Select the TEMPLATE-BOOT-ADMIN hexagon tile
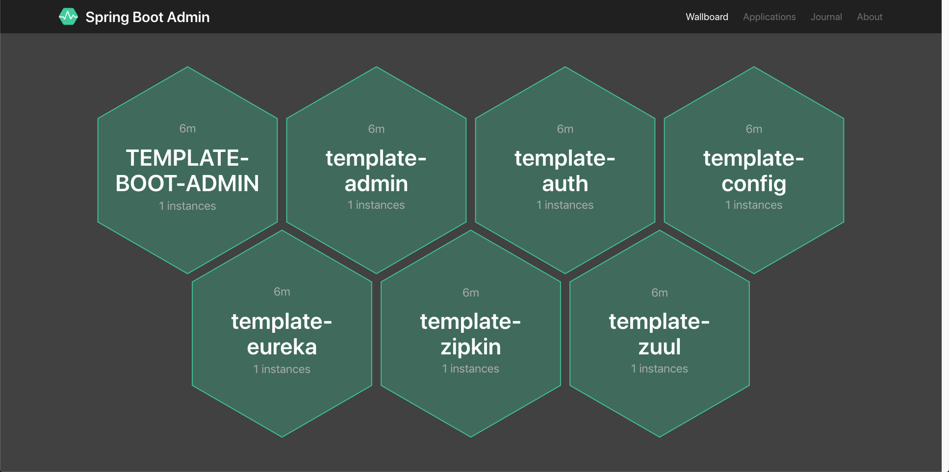949x472 pixels. coord(187,170)
